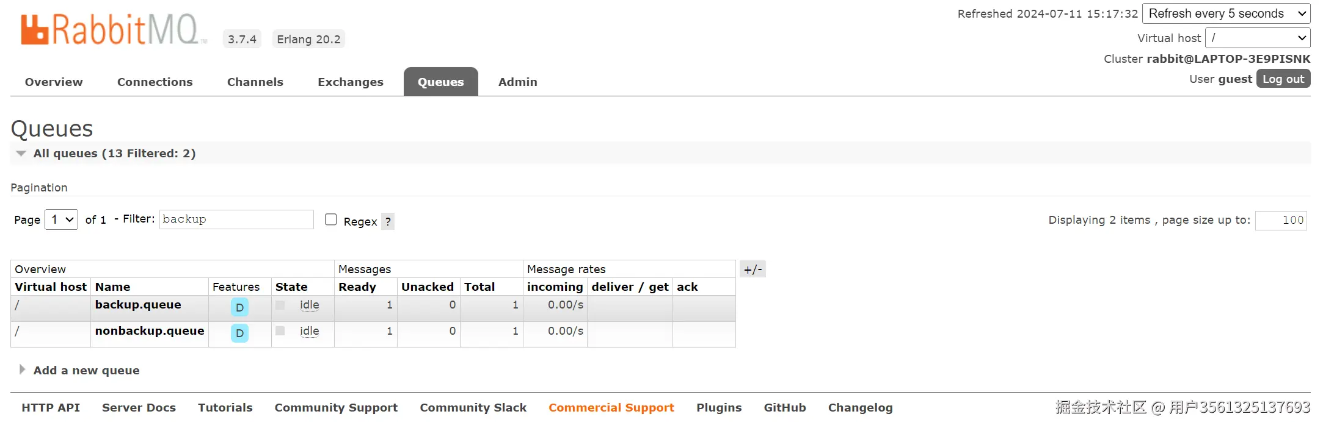Screen dimensions: 1323x428
Task: Click the durable badge for nonbackup.queue
Action: coord(239,333)
